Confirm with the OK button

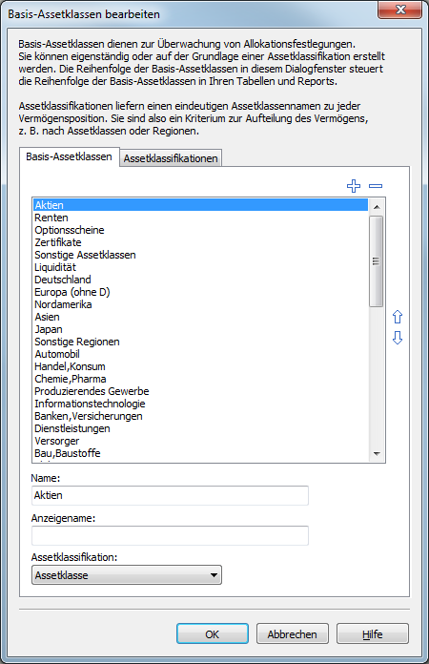click(213, 633)
